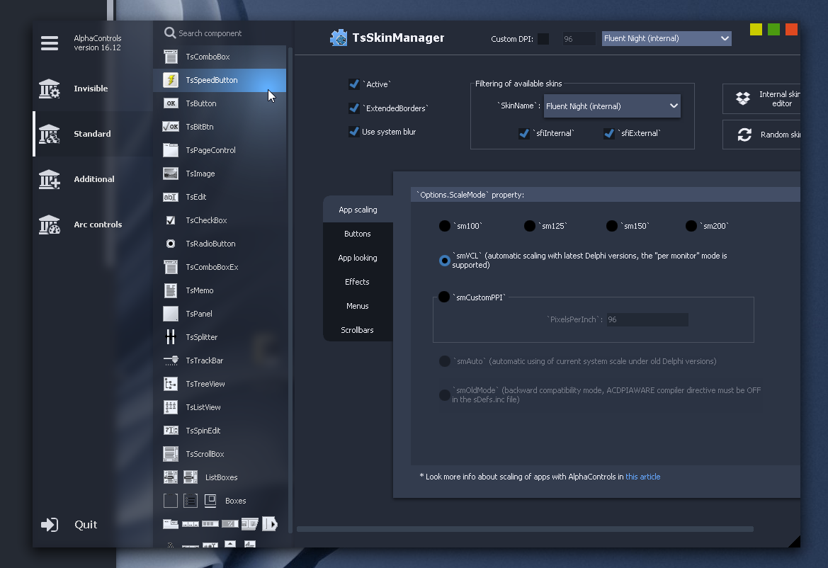Viewport: 828px width, 568px height.
Task: Click the TsPanel icon
Action: 171,314
